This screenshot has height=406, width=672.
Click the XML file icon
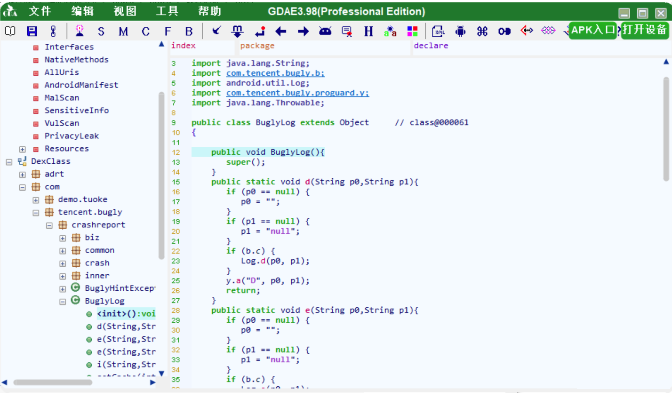point(439,32)
